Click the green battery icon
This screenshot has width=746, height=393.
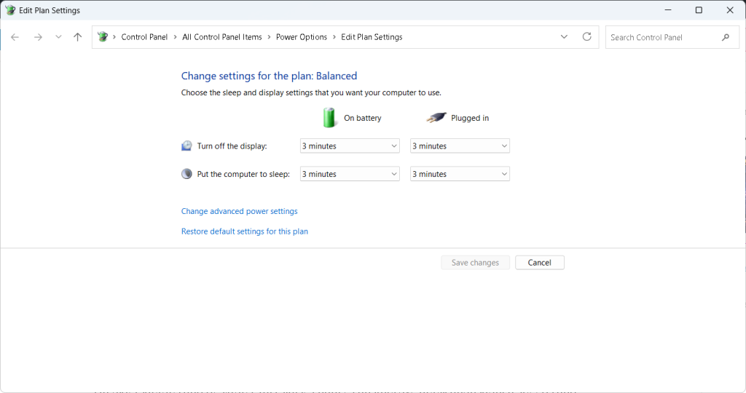(329, 117)
